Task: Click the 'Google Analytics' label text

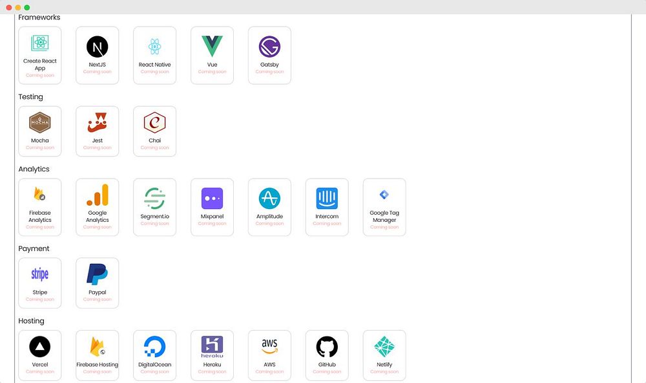Action: click(98, 216)
